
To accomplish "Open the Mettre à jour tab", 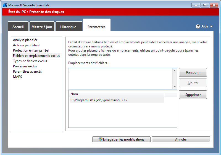I will [x=42, y=26].
